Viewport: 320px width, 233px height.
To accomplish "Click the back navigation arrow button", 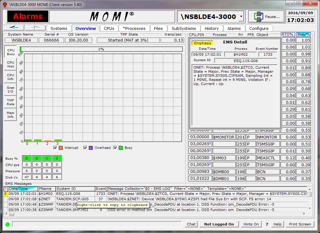I will [x=13, y=28].
